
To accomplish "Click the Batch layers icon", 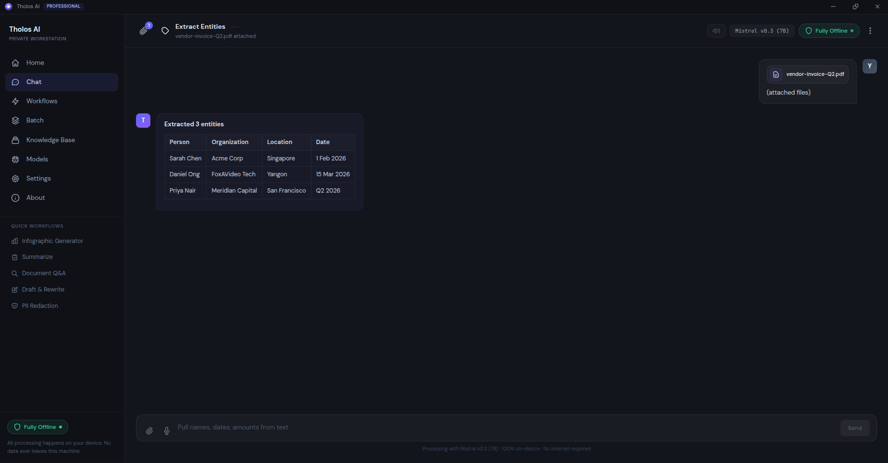I will [15, 121].
